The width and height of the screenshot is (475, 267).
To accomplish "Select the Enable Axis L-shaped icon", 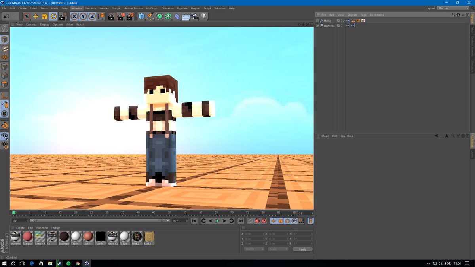I will tap(4, 95).
